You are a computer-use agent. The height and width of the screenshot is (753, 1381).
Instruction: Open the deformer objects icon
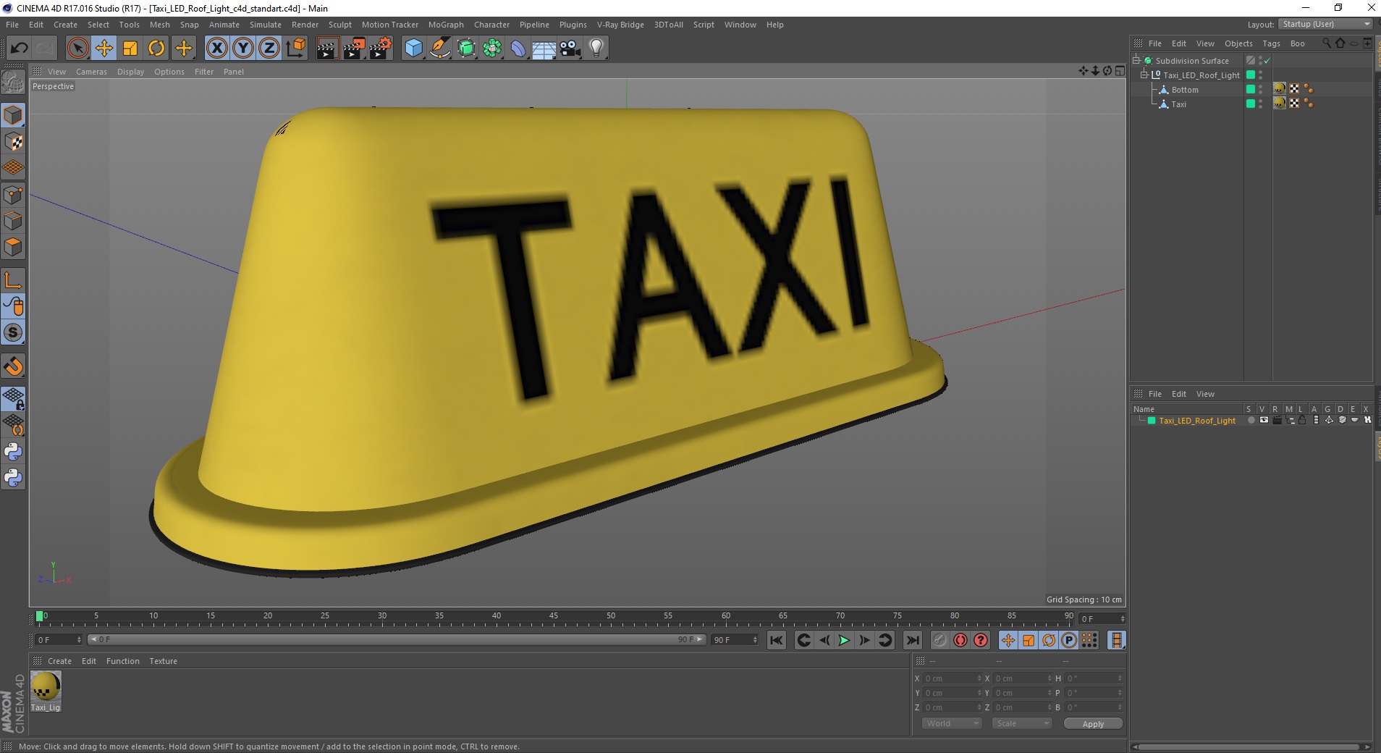[x=518, y=49]
